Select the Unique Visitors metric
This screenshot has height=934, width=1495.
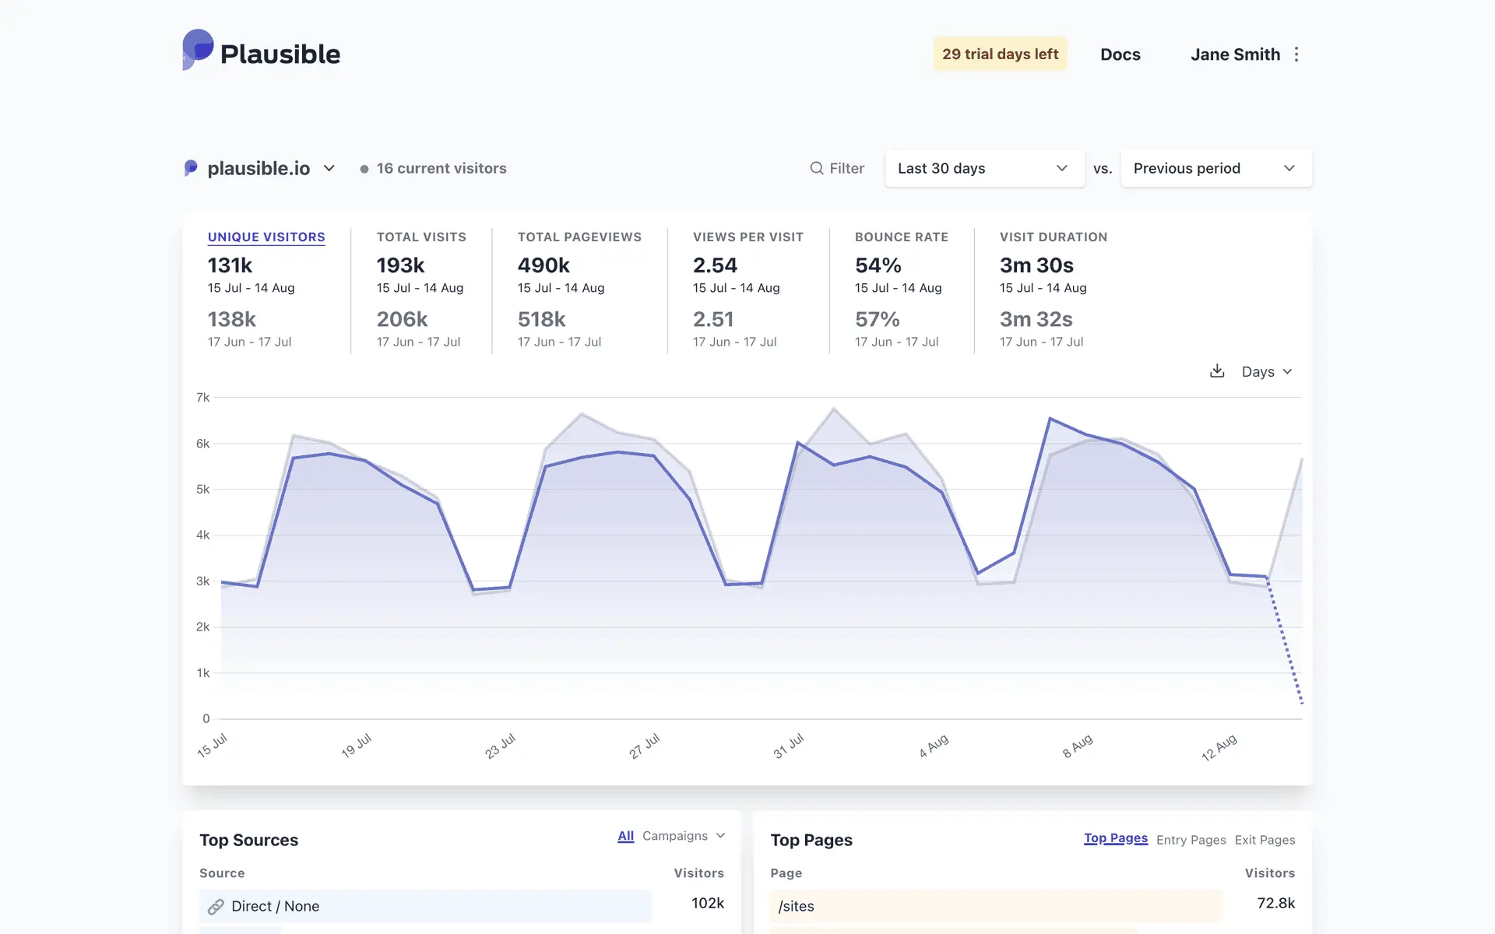point(266,237)
